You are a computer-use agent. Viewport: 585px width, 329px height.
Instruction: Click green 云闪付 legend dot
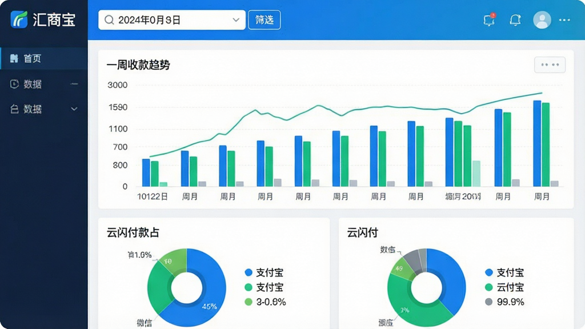click(489, 287)
